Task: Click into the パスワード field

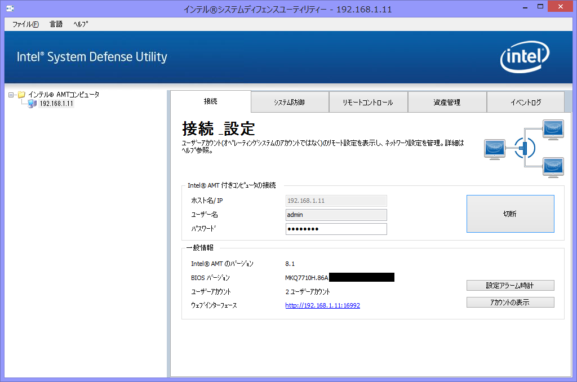Action: pyautogui.click(x=336, y=229)
